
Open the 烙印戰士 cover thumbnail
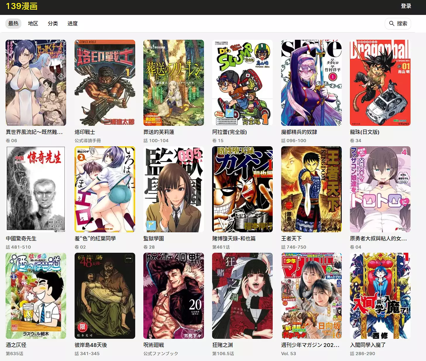pos(105,83)
